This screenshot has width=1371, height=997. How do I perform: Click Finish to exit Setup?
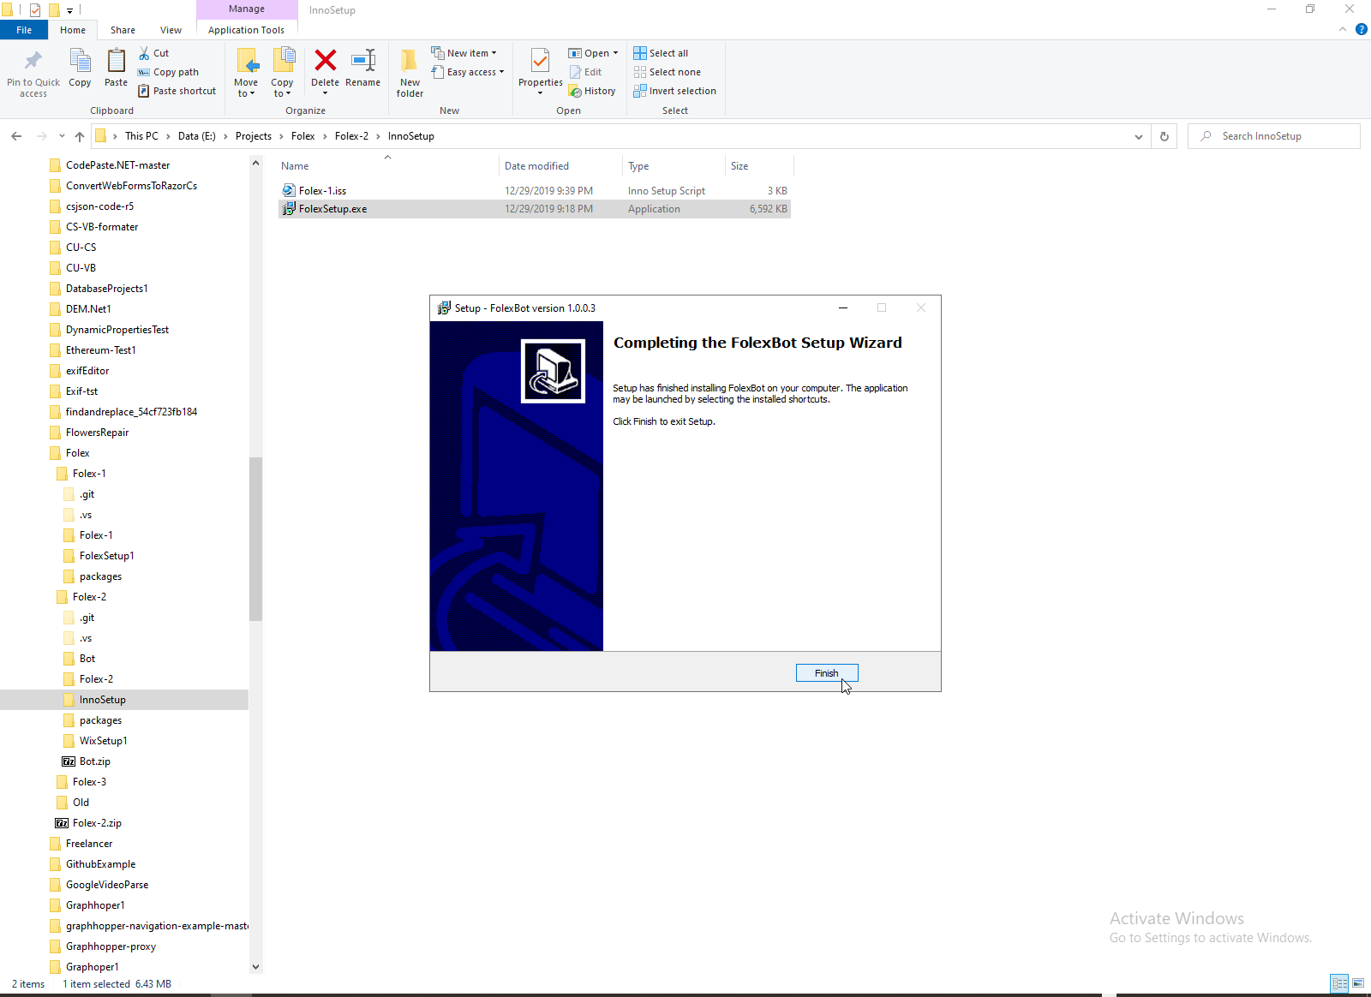[x=827, y=673]
